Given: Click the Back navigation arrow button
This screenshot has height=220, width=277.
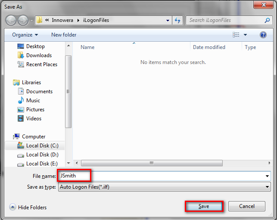Looking at the screenshot, I should click(11, 20).
